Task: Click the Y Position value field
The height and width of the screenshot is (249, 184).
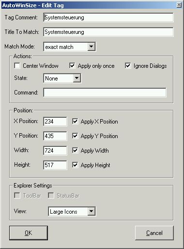Action: [x=55, y=136]
